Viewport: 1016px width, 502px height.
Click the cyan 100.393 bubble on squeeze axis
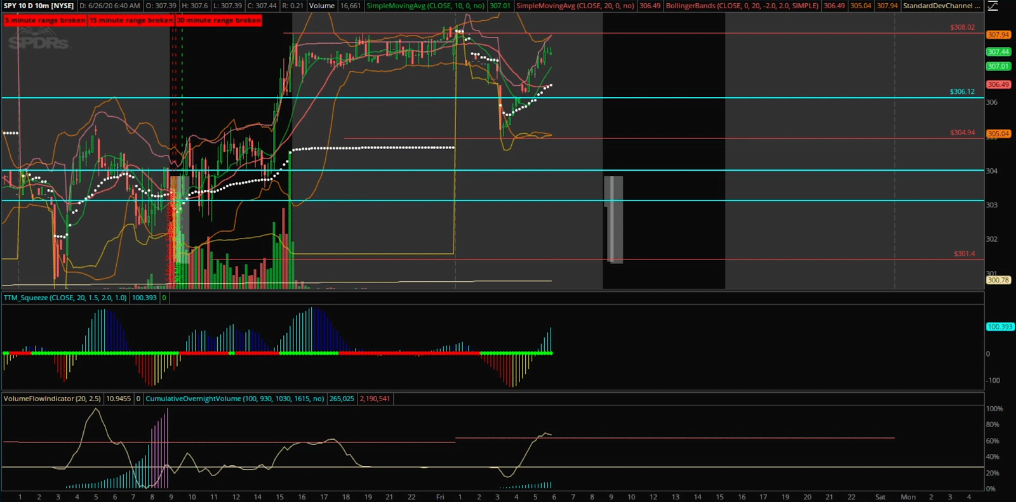pos(1000,327)
